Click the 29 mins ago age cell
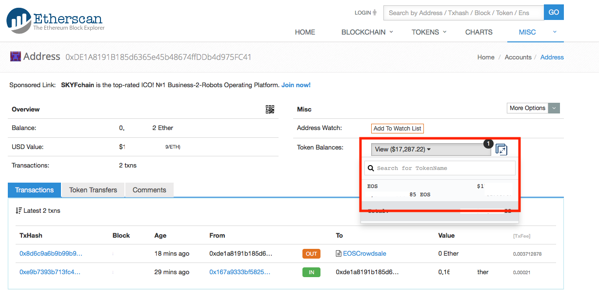Screen dimensions: 599x300 point(172,272)
